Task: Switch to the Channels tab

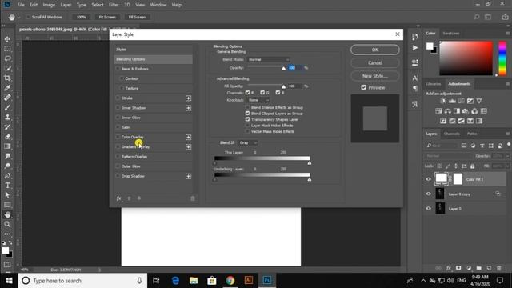Action: tap(452, 134)
